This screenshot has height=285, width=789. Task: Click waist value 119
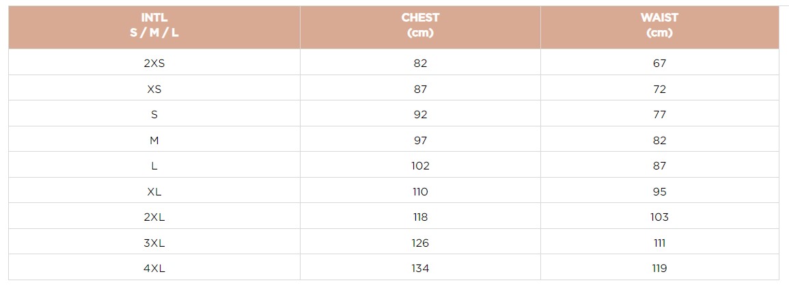coord(659,269)
